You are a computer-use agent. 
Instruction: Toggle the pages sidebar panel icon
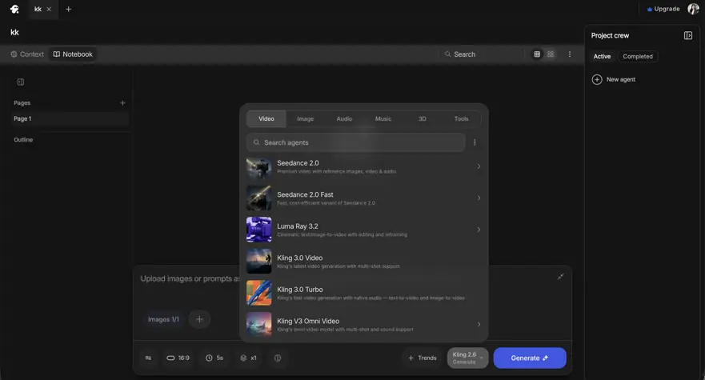point(21,82)
